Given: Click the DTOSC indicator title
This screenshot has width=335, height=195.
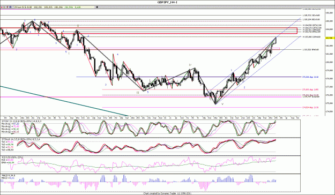Looking at the screenshot, I should (21, 121).
